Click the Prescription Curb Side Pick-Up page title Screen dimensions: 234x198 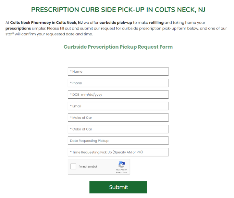[x=118, y=10]
